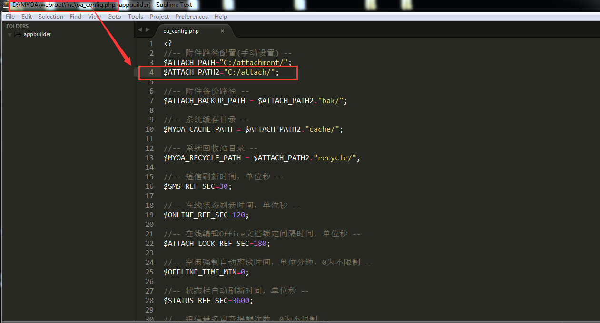Place cursor on the $SMS_REF_SEC=30 line
The width and height of the screenshot is (600, 323).
coord(199,186)
